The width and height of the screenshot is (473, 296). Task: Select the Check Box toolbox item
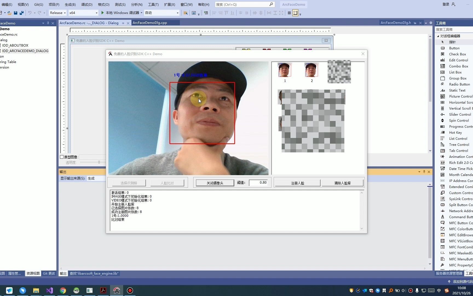(x=457, y=54)
